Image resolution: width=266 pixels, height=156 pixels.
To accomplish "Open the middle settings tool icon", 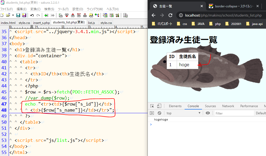I will 111,15.
